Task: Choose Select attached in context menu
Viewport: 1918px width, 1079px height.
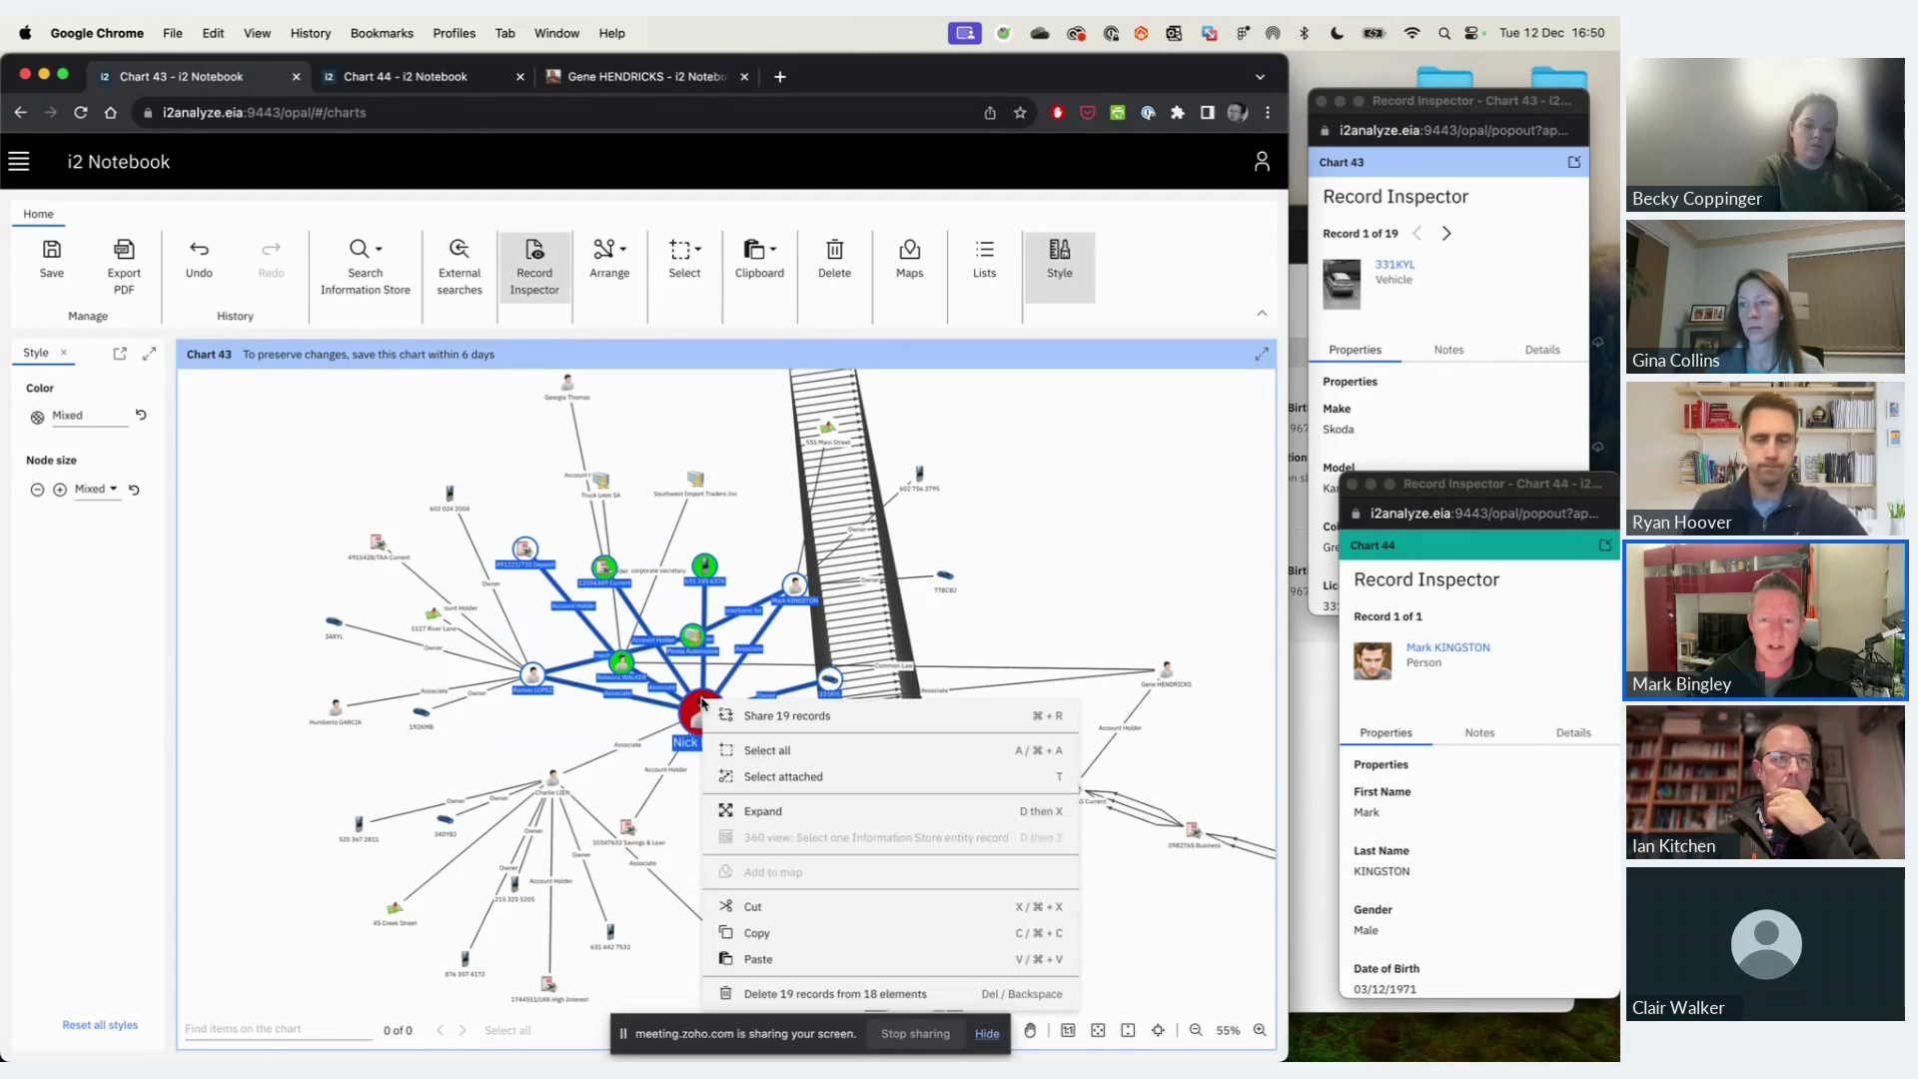Action: pyautogui.click(x=891, y=776)
